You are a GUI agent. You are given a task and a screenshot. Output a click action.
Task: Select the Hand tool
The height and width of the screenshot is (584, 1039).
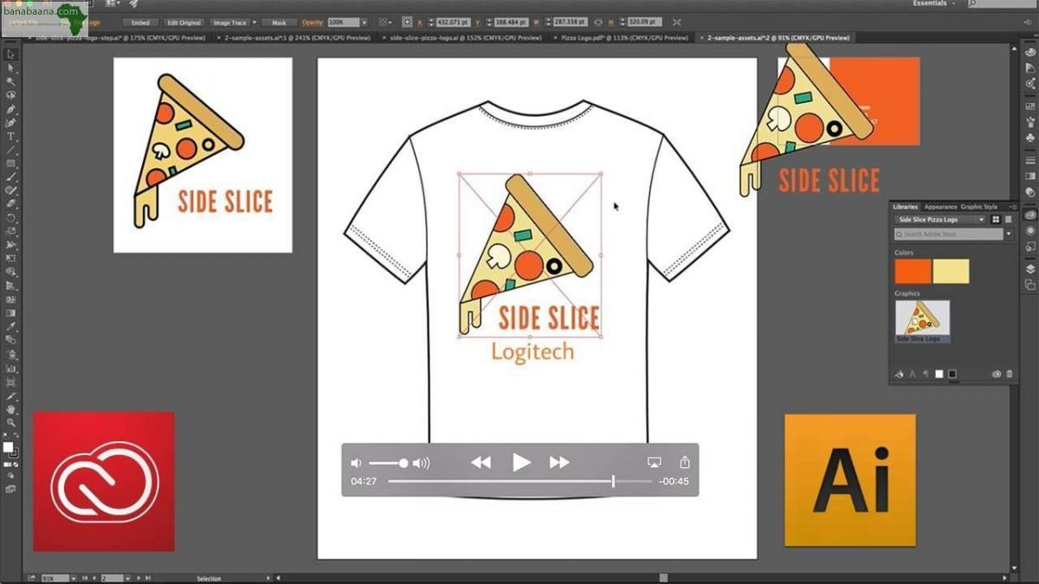tap(11, 408)
